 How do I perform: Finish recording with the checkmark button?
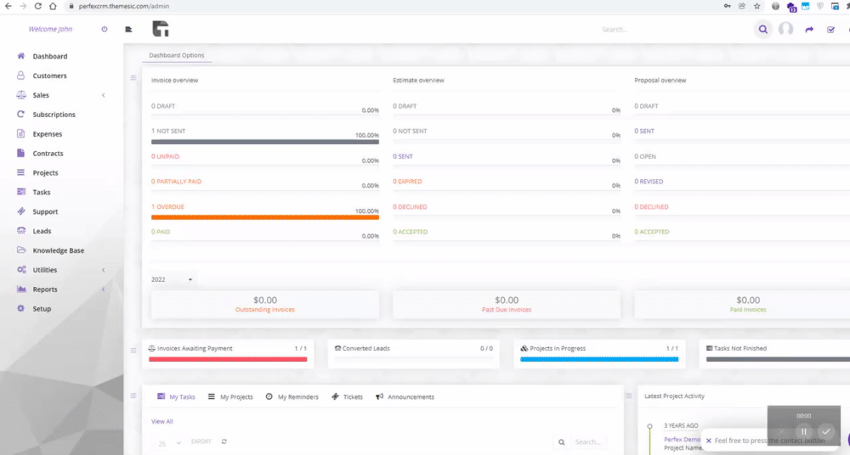826,432
